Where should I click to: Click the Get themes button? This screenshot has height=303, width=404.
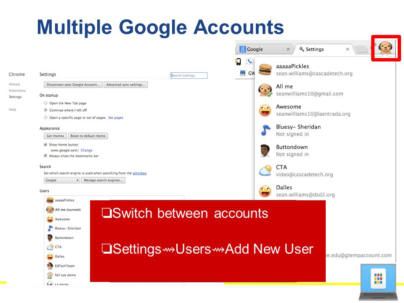[55, 136]
